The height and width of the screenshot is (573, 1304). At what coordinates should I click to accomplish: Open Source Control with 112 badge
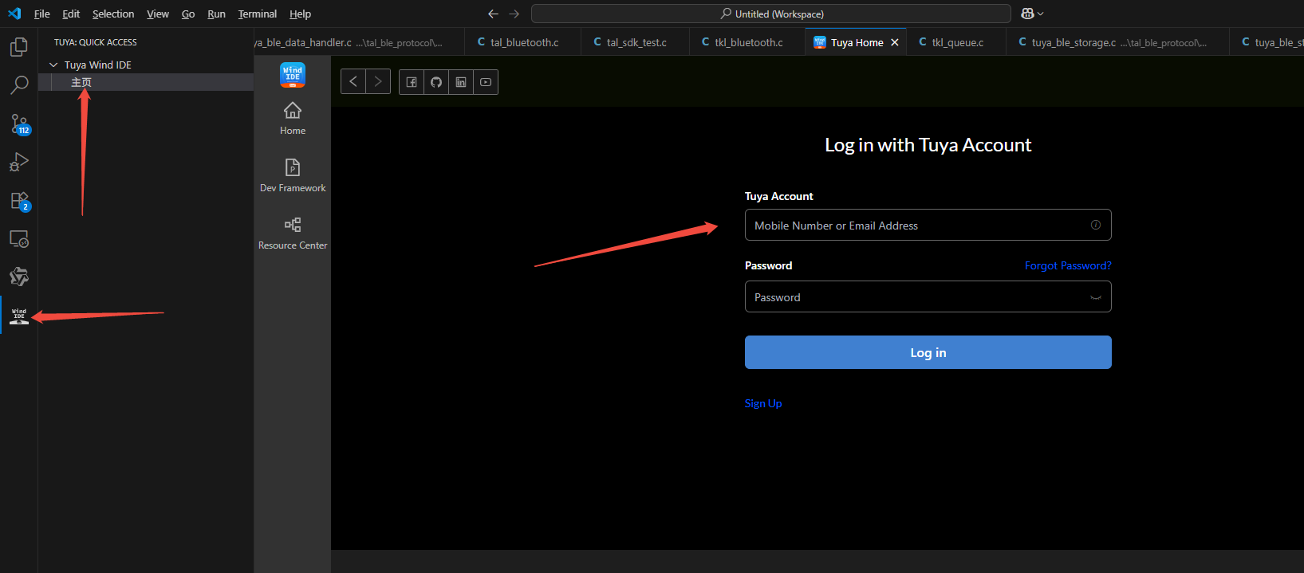coord(19,124)
